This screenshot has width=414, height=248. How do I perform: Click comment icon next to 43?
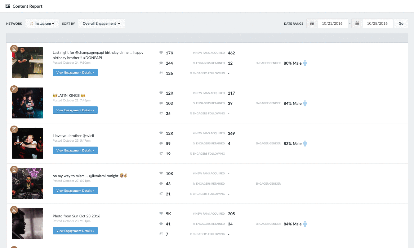pos(161,183)
